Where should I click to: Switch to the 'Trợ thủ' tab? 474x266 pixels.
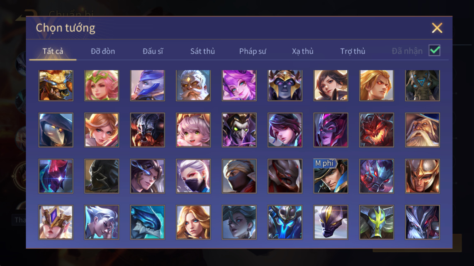coord(353,51)
